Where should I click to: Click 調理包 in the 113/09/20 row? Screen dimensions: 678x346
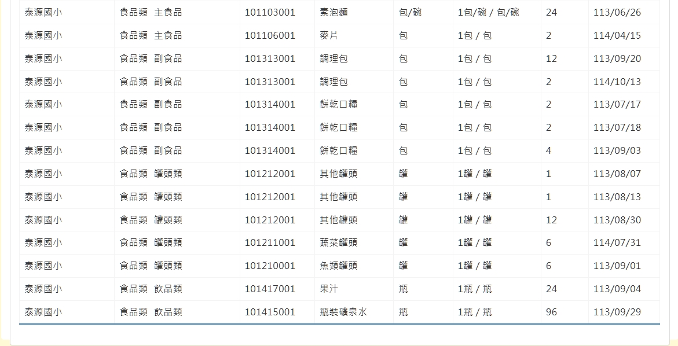(333, 59)
